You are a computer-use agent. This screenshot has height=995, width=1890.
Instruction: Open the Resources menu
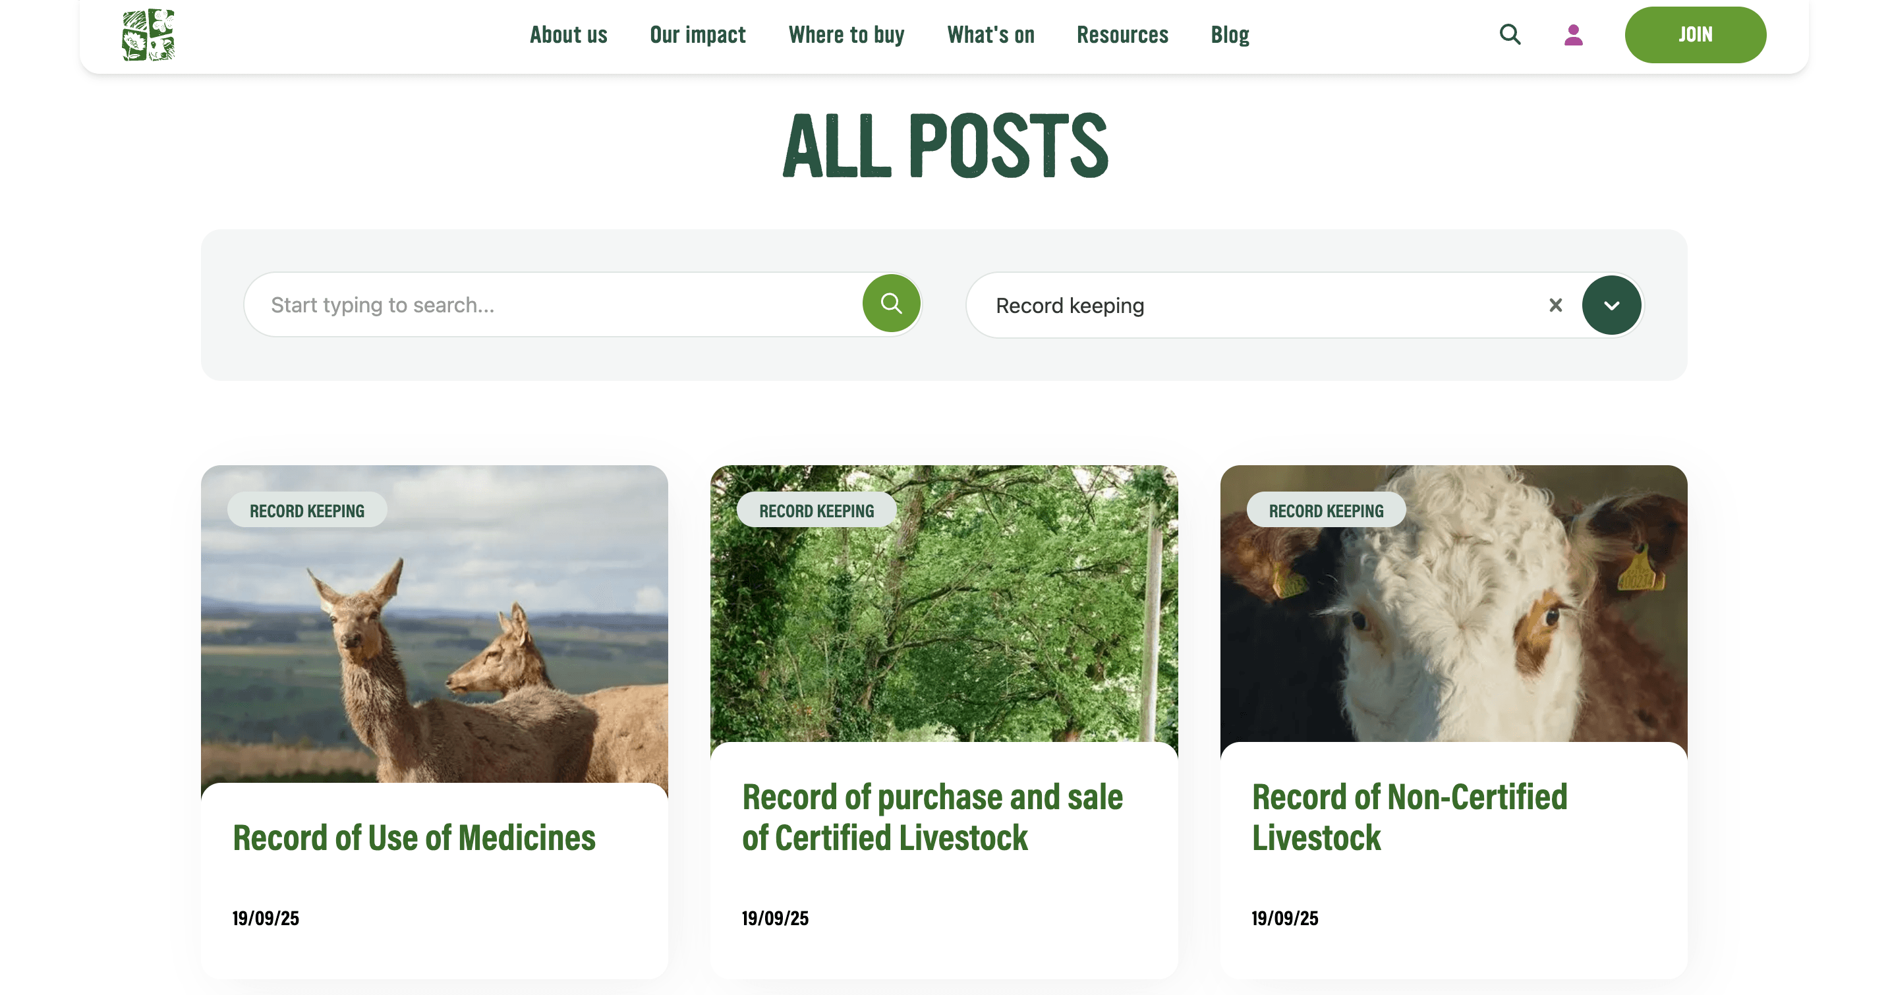click(x=1122, y=34)
